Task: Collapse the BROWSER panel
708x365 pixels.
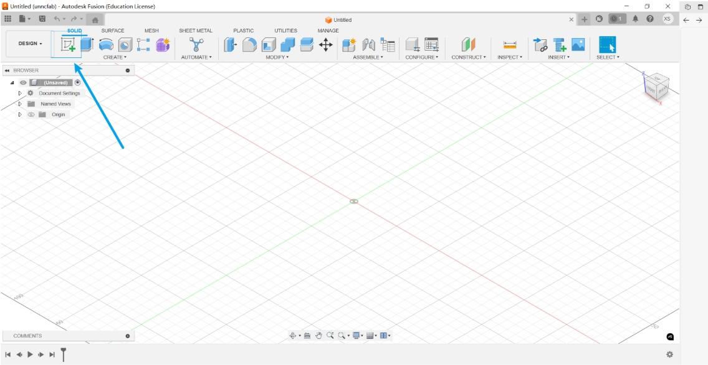Action: 7,71
